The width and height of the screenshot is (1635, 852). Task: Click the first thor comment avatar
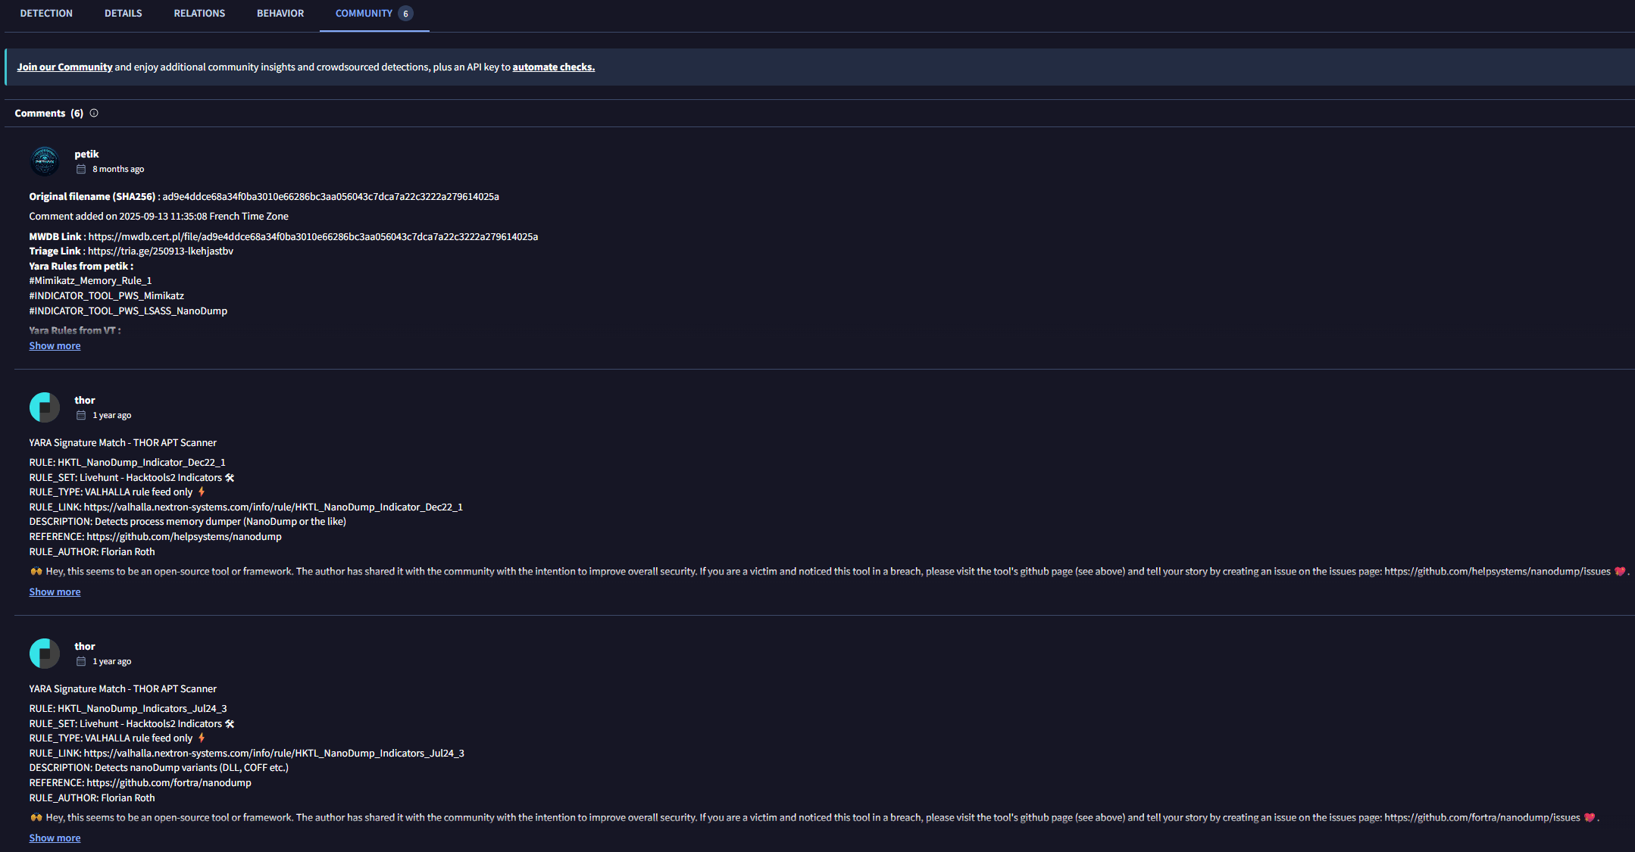45,407
